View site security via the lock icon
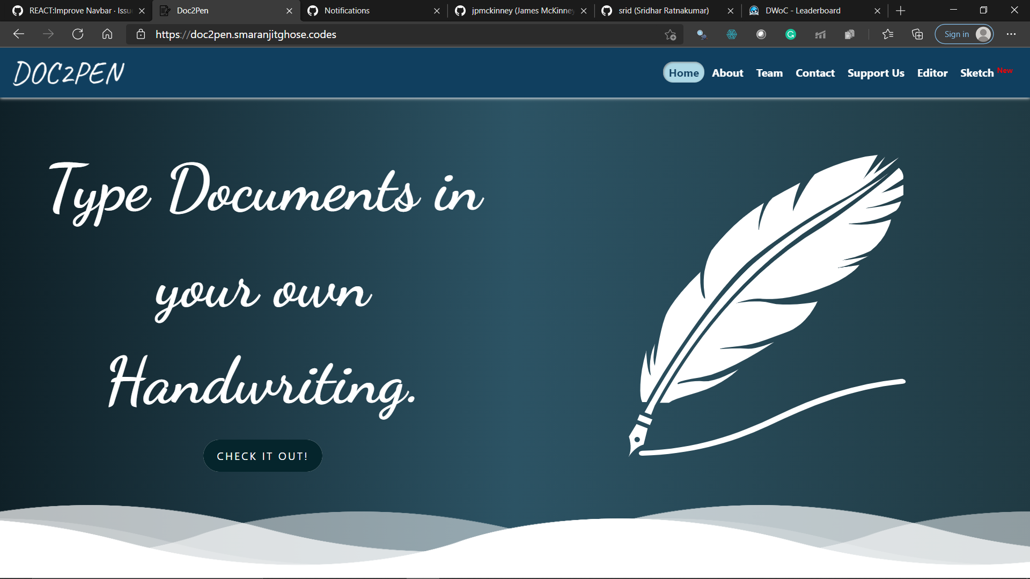Viewport: 1030px width, 579px height. [141, 34]
